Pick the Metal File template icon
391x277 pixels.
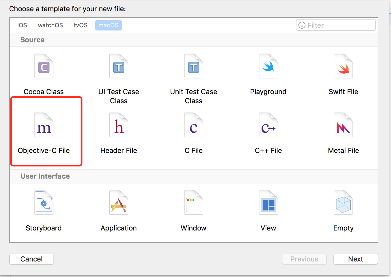343,125
